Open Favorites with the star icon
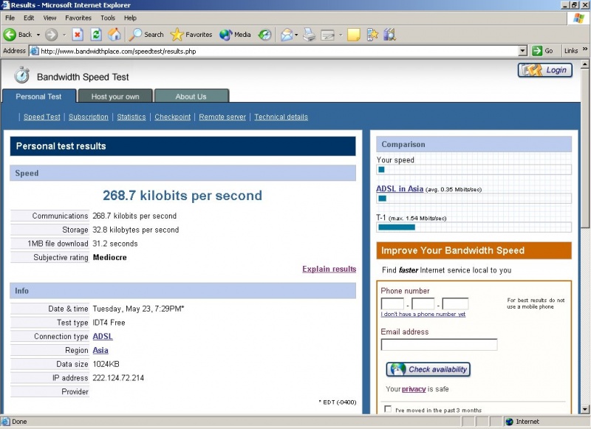The width and height of the screenshot is (591, 429). 176,35
